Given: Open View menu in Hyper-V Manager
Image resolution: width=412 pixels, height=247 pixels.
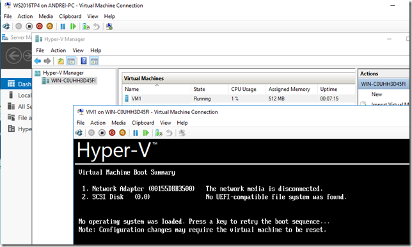Looking at the screenshot, I should 78,50.
